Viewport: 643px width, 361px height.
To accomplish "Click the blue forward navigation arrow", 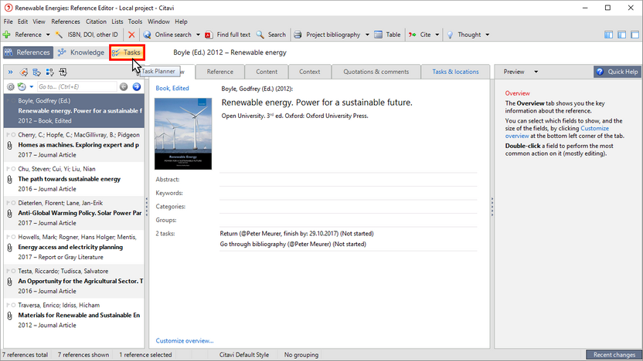I will click(x=137, y=86).
